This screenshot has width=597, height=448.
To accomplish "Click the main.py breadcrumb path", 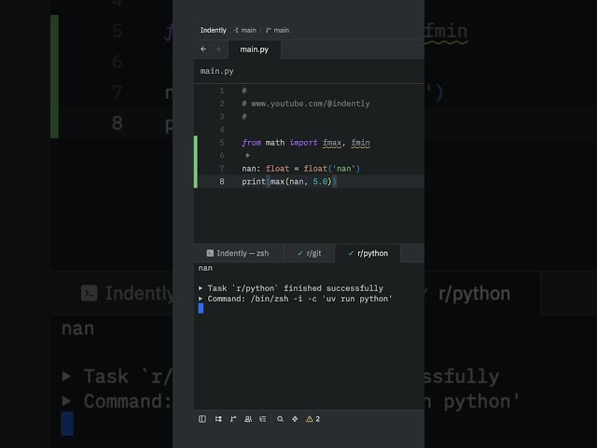I will tap(217, 71).
